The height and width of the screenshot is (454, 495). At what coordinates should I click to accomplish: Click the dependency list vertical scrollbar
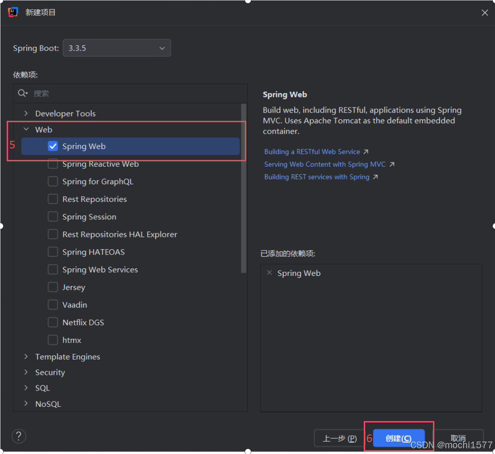243,188
